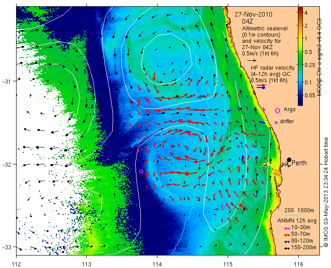Click the 150-200m depth label
Viewport: 331px width, 268px height.
(x=304, y=247)
